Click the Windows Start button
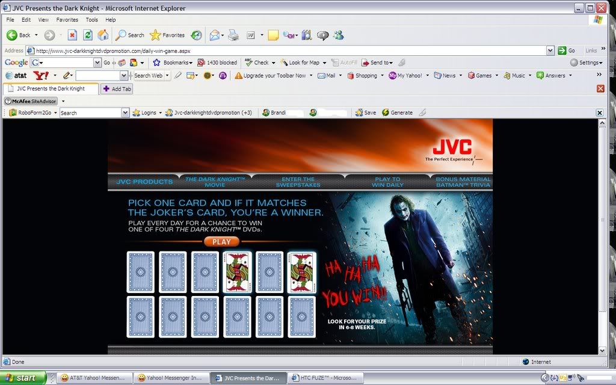This screenshot has height=385, width=616. pyautogui.click(x=22, y=378)
